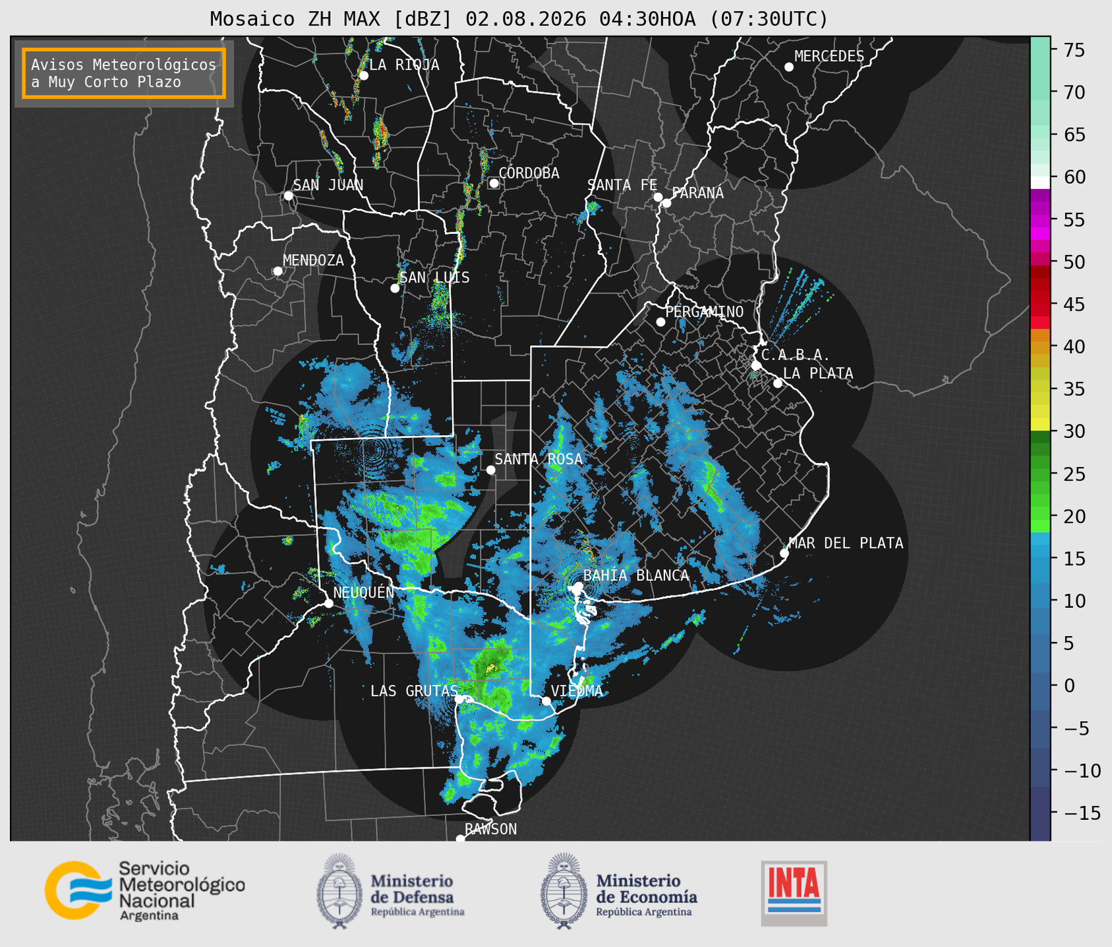The width and height of the screenshot is (1112, 947).
Task: Click the Viedma city marker
Action: click(x=546, y=701)
